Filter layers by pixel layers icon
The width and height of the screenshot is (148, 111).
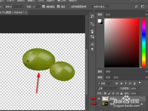[117, 83]
